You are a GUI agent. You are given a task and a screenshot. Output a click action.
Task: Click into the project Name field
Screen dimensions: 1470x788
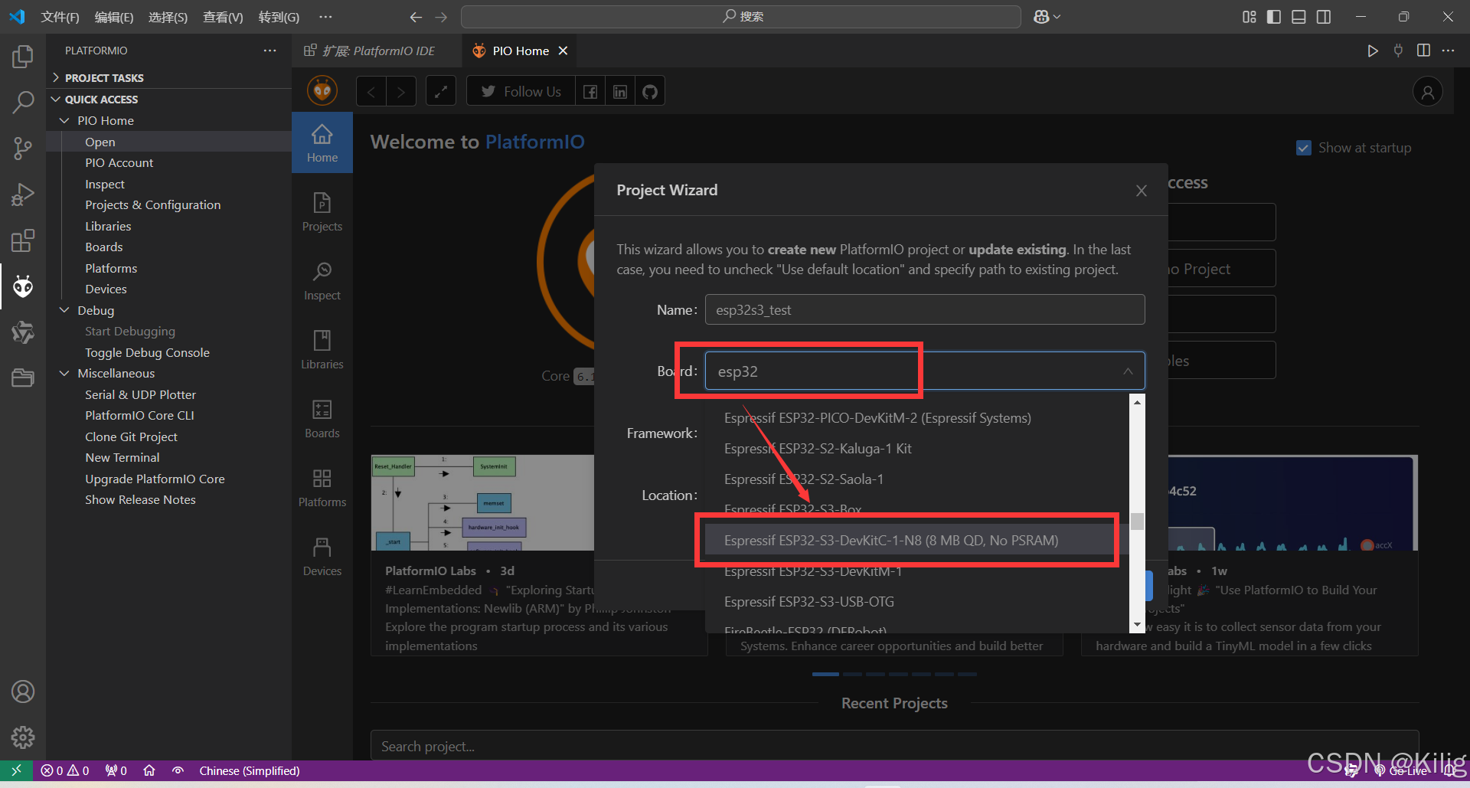tap(925, 309)
